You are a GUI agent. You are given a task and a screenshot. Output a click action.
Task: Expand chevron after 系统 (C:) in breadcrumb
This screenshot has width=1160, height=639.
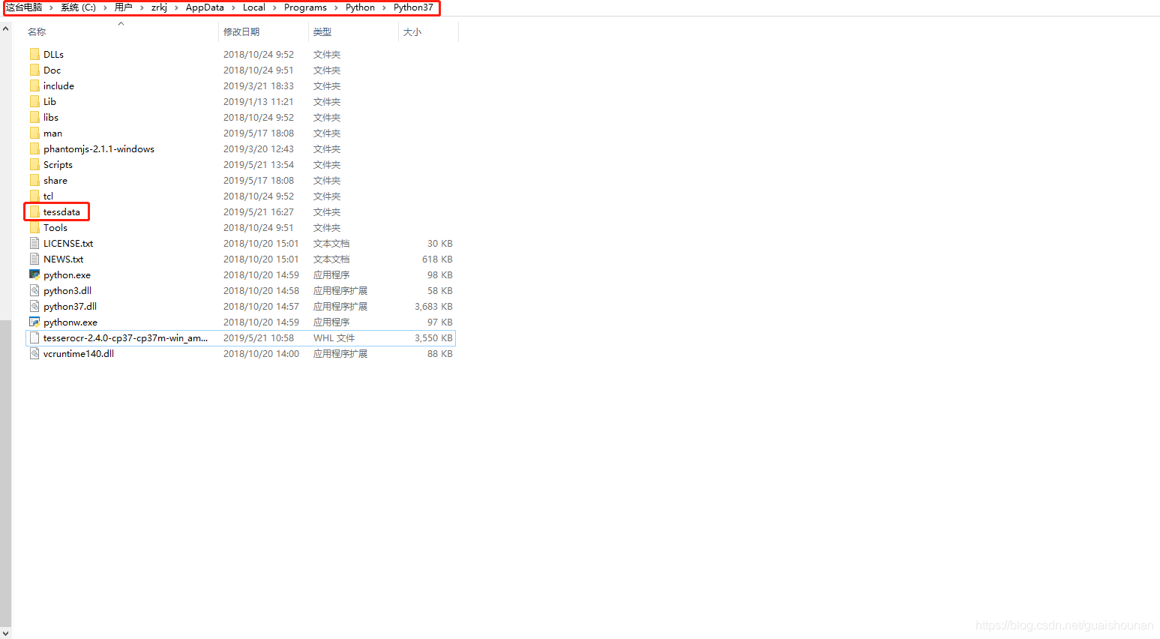click(106, 7)
